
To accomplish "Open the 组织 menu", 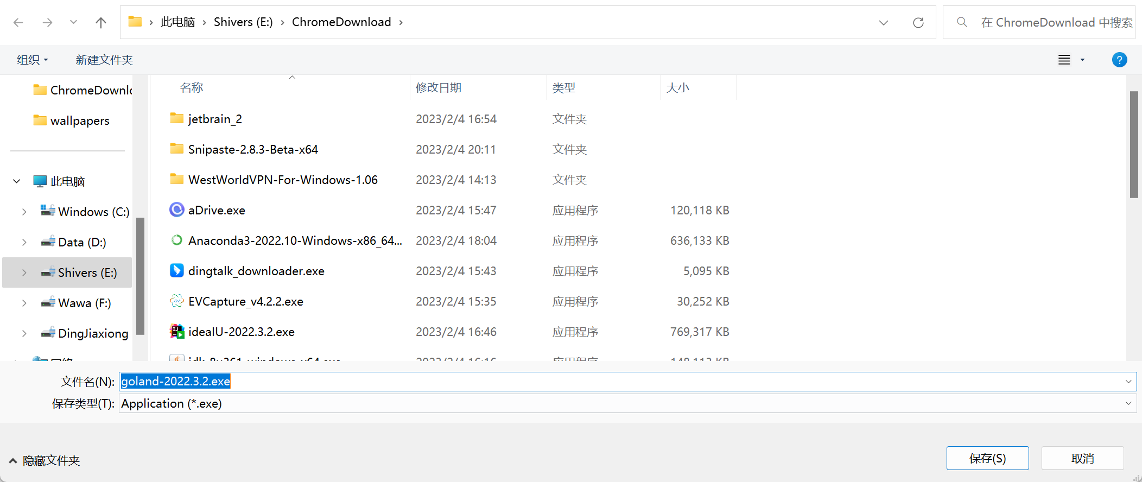I will (33, 60).
